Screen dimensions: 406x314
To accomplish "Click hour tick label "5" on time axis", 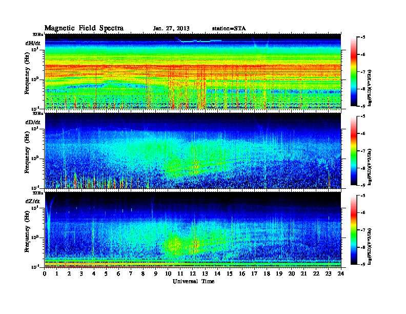I will click(106, 273).
